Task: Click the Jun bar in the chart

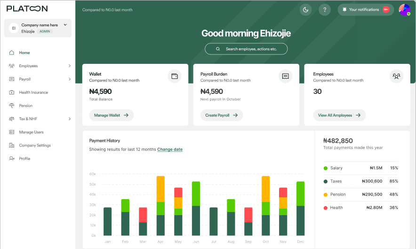Action: (196, 209)
